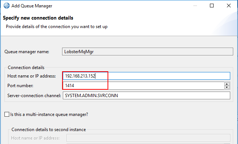Screen dimensions: 238x144
Task: Click the 'Server-connection channel:' label
Action: (x=34, y=96)
